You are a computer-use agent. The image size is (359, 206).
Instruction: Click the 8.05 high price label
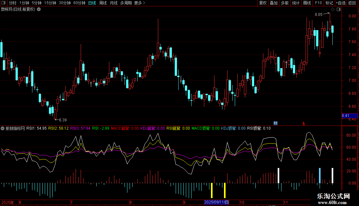(x=318, y=15)
